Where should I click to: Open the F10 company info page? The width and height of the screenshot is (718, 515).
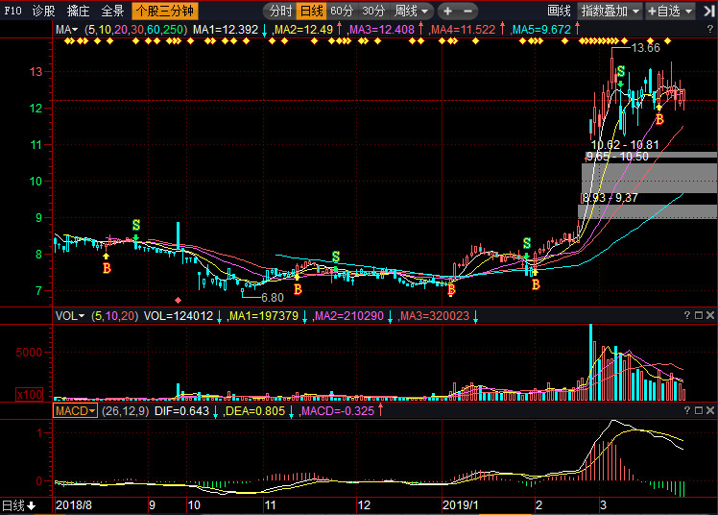(12, 11)
